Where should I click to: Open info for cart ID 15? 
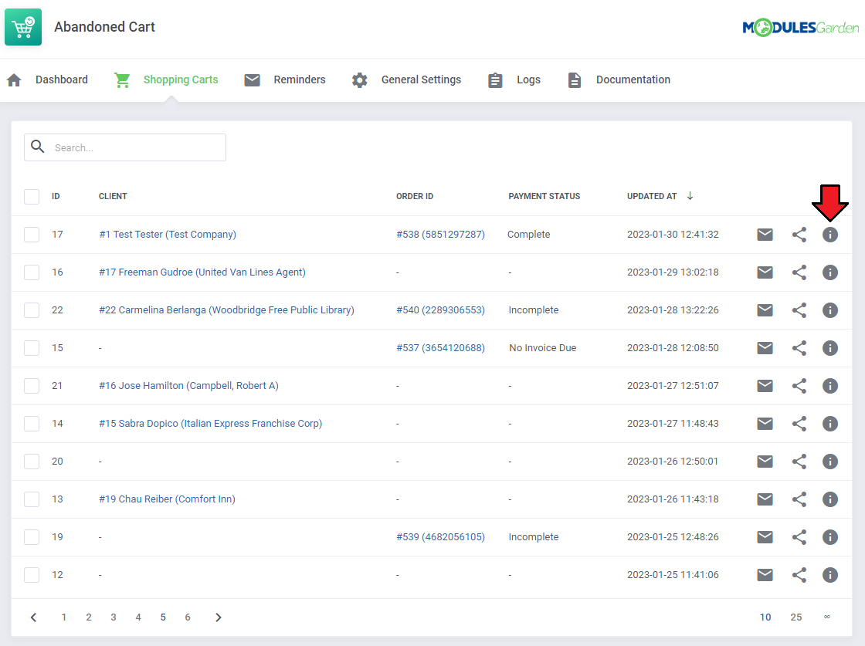click(x=829, y=348)
